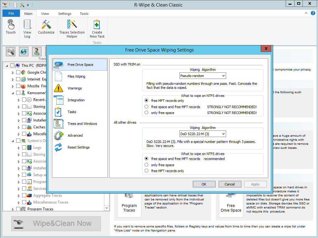This screenshot has height=238, width=318.
Task: Switch to the View ribbon tab
Action: point(45,14)
